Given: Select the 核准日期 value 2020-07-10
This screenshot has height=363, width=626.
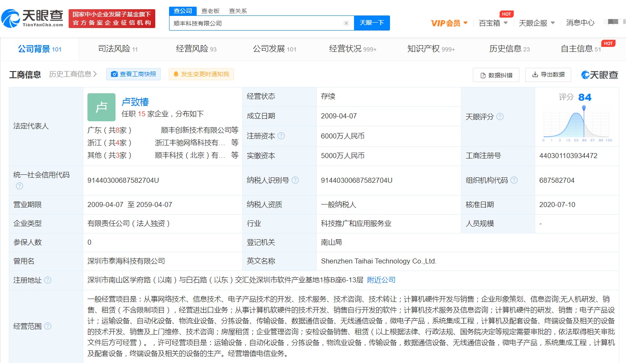Looking at the screenshot, I should [x=557, y=205].
